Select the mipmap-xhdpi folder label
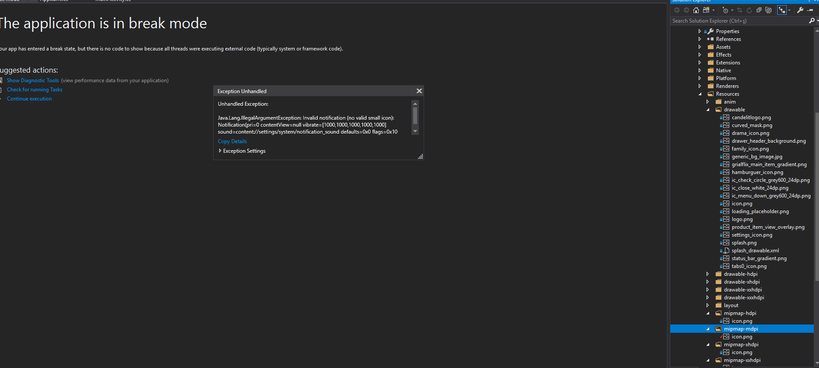This screenshot has height=368, width=819. (741, 345)
